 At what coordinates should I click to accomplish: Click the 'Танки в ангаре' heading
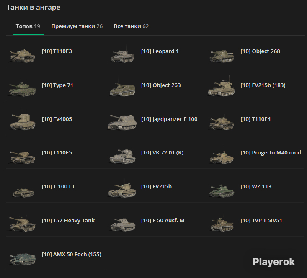click(x=34, y=8)
